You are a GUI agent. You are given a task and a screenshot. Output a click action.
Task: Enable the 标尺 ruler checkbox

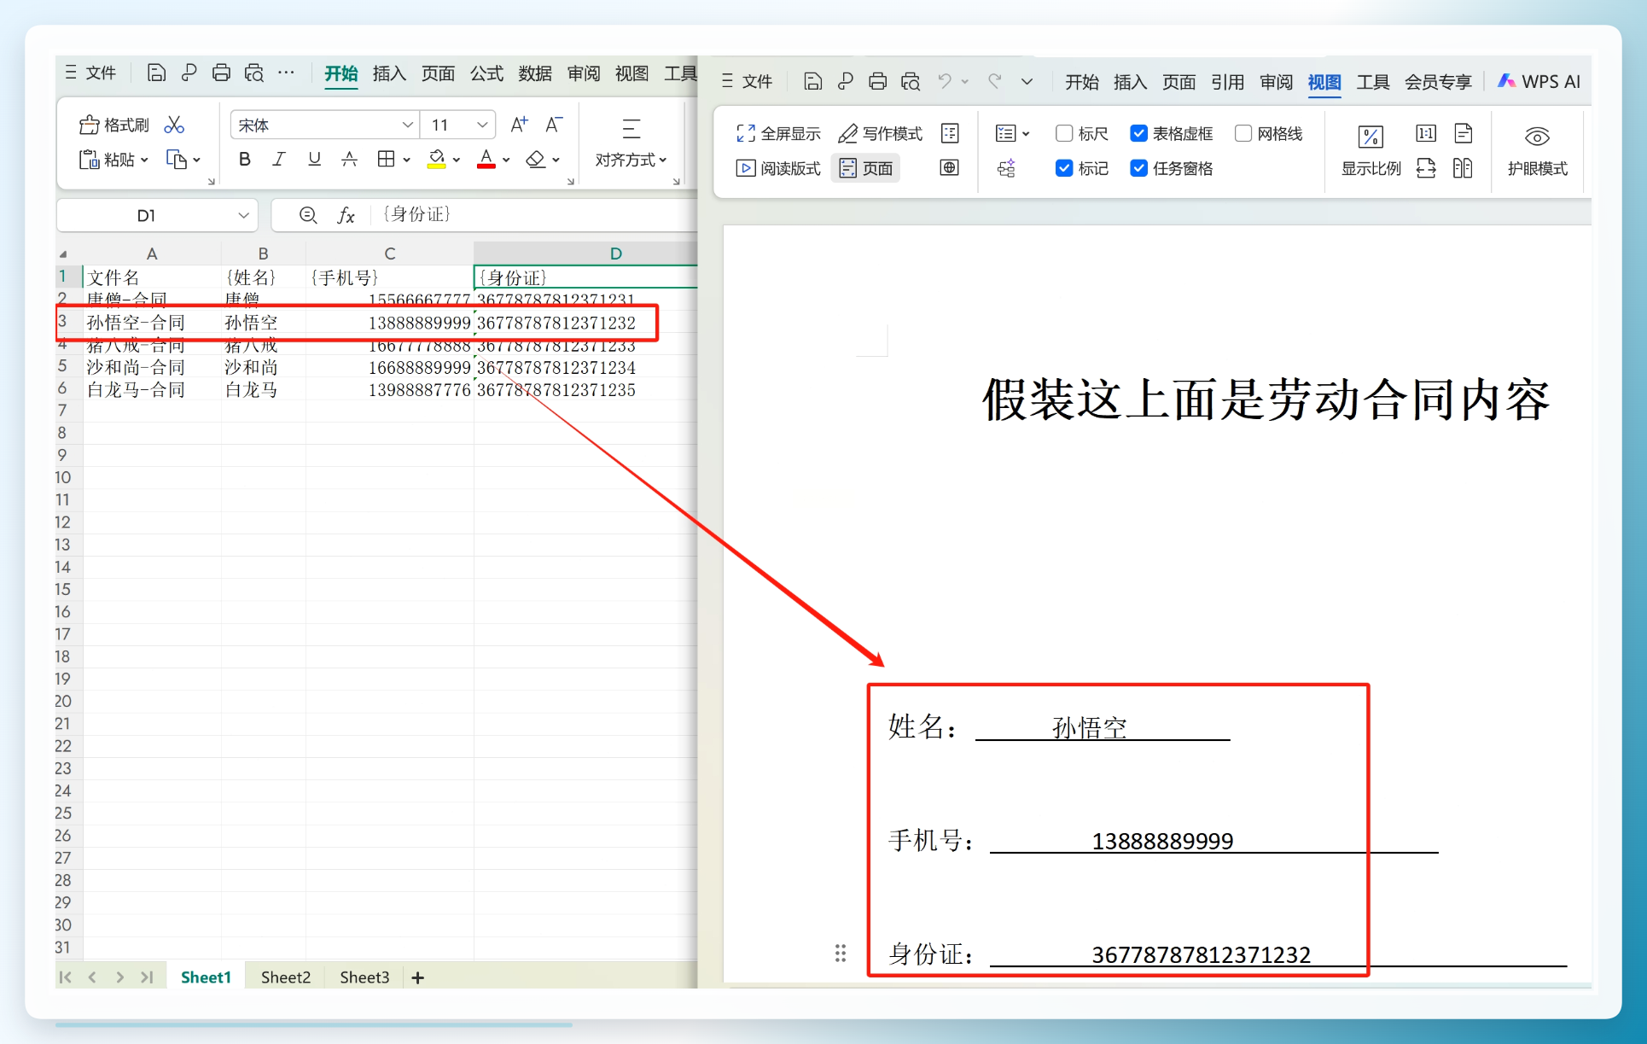coord(1063,133)
